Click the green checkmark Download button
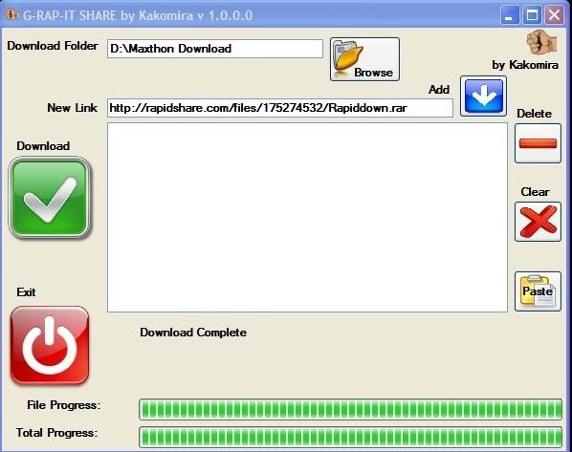The width and height of the screenshot is (572, 452). (x=49, y=198)
